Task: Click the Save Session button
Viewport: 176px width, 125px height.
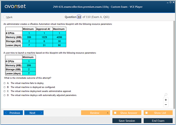Action: click(127, 121)
